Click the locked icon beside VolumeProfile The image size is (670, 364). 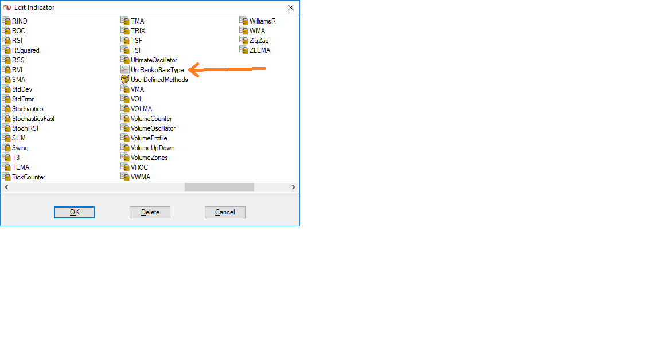(125, 138)
